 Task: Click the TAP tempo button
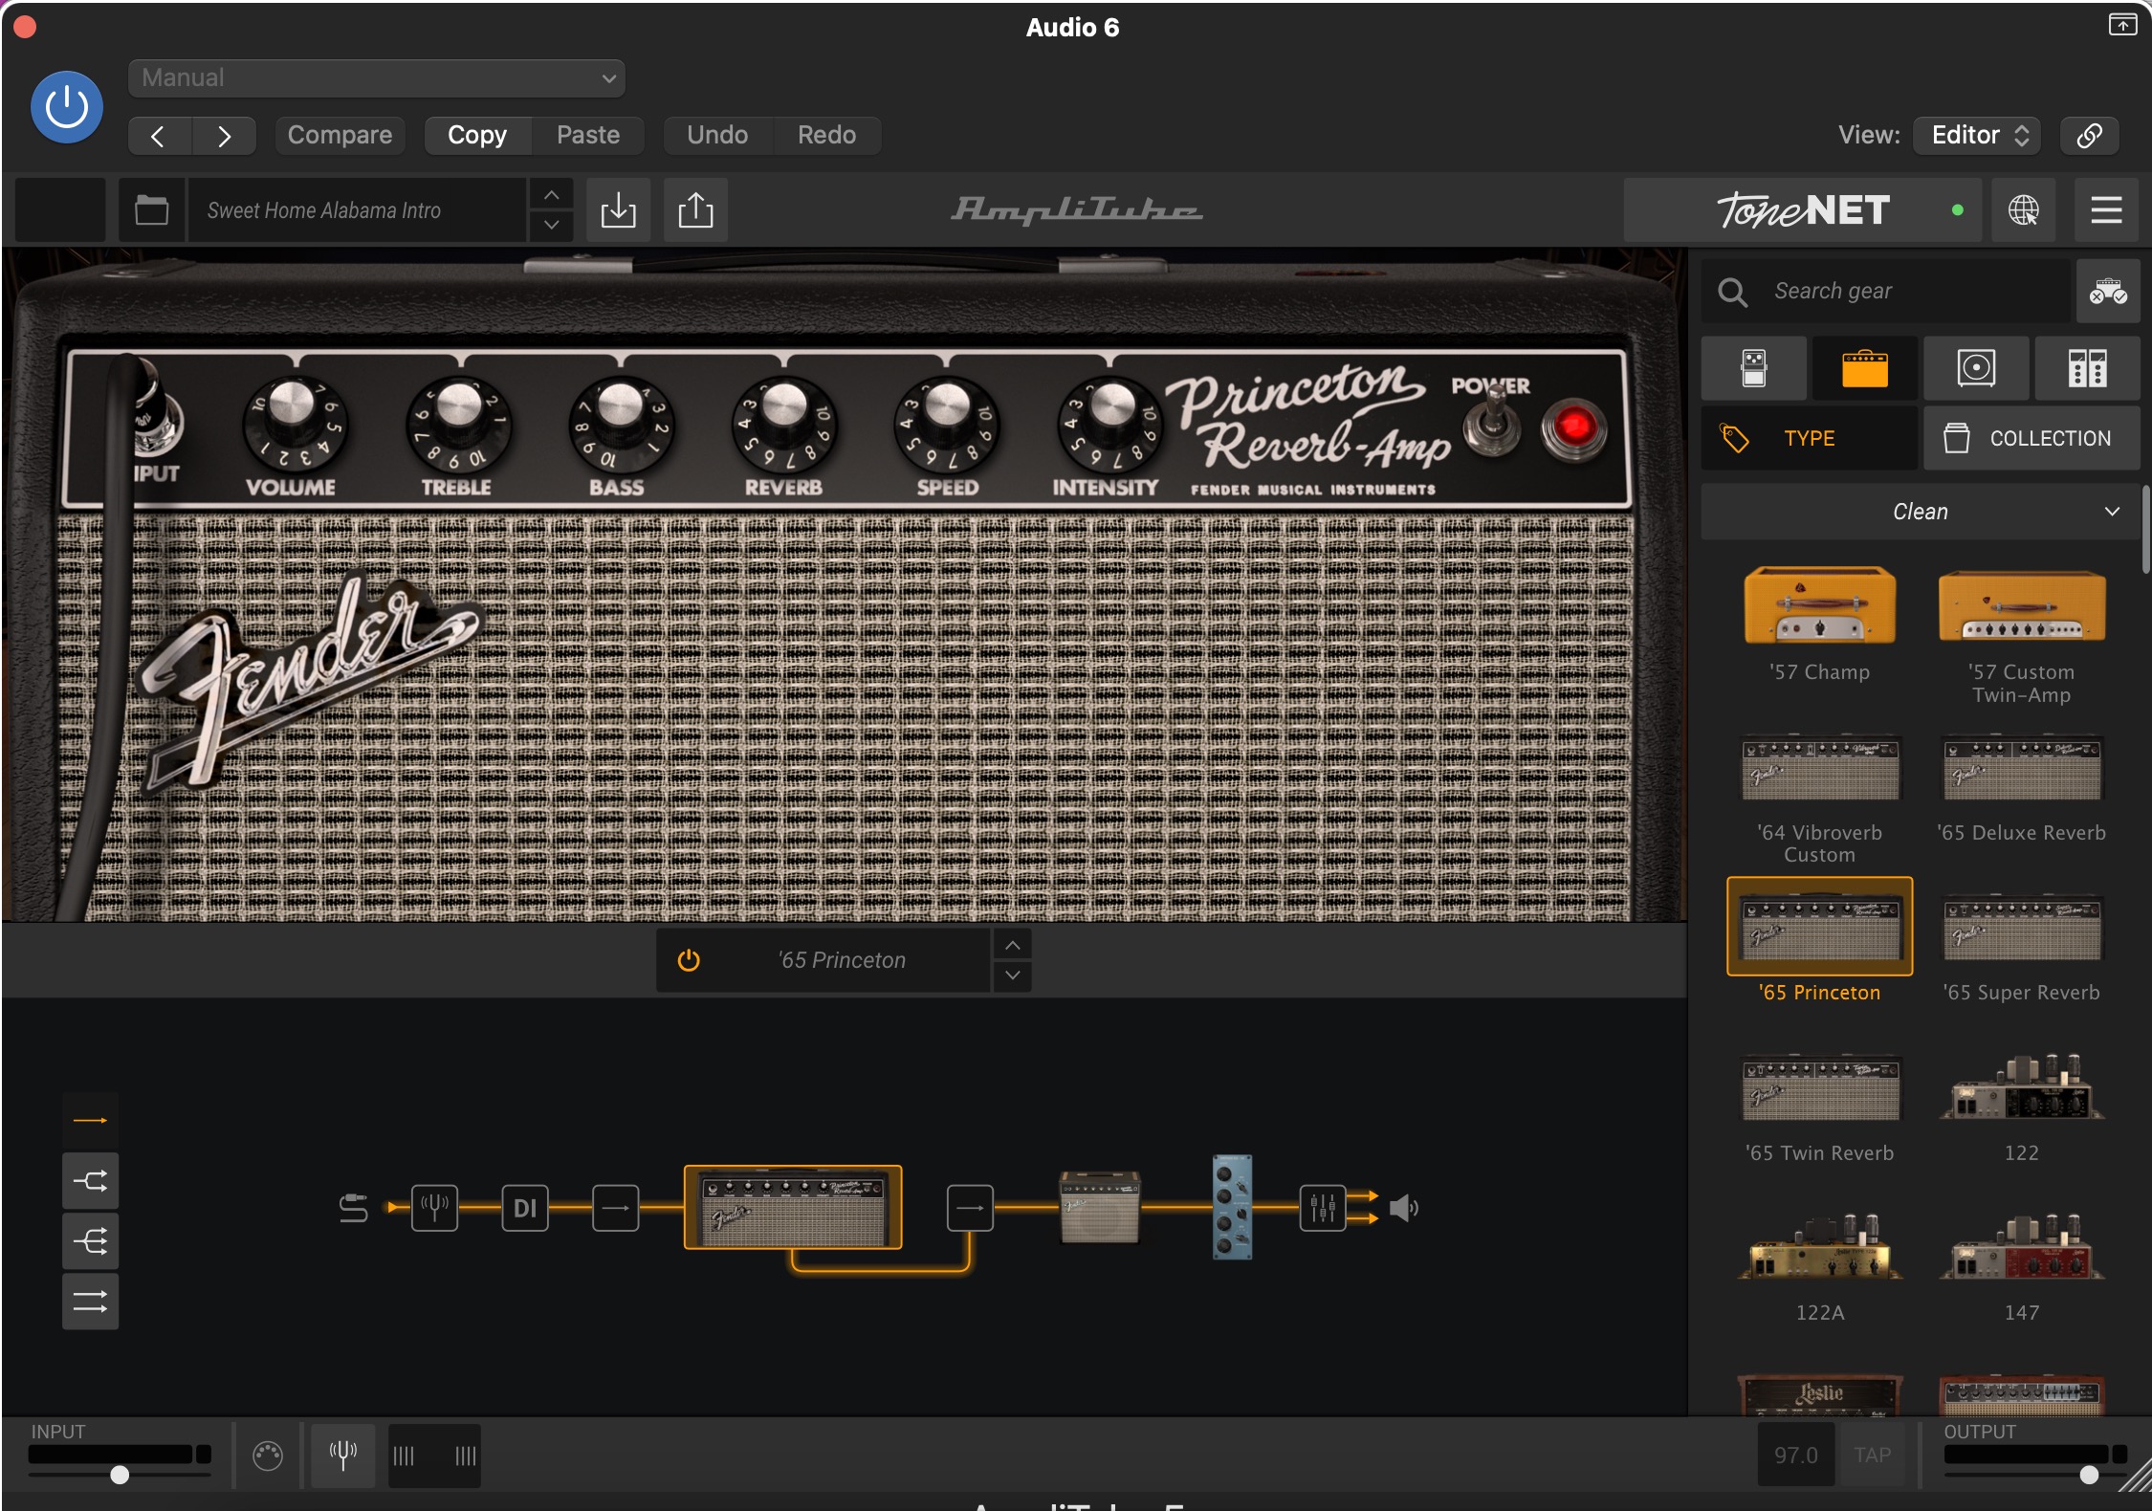pyautogui.click(x=1872, y=1456)
